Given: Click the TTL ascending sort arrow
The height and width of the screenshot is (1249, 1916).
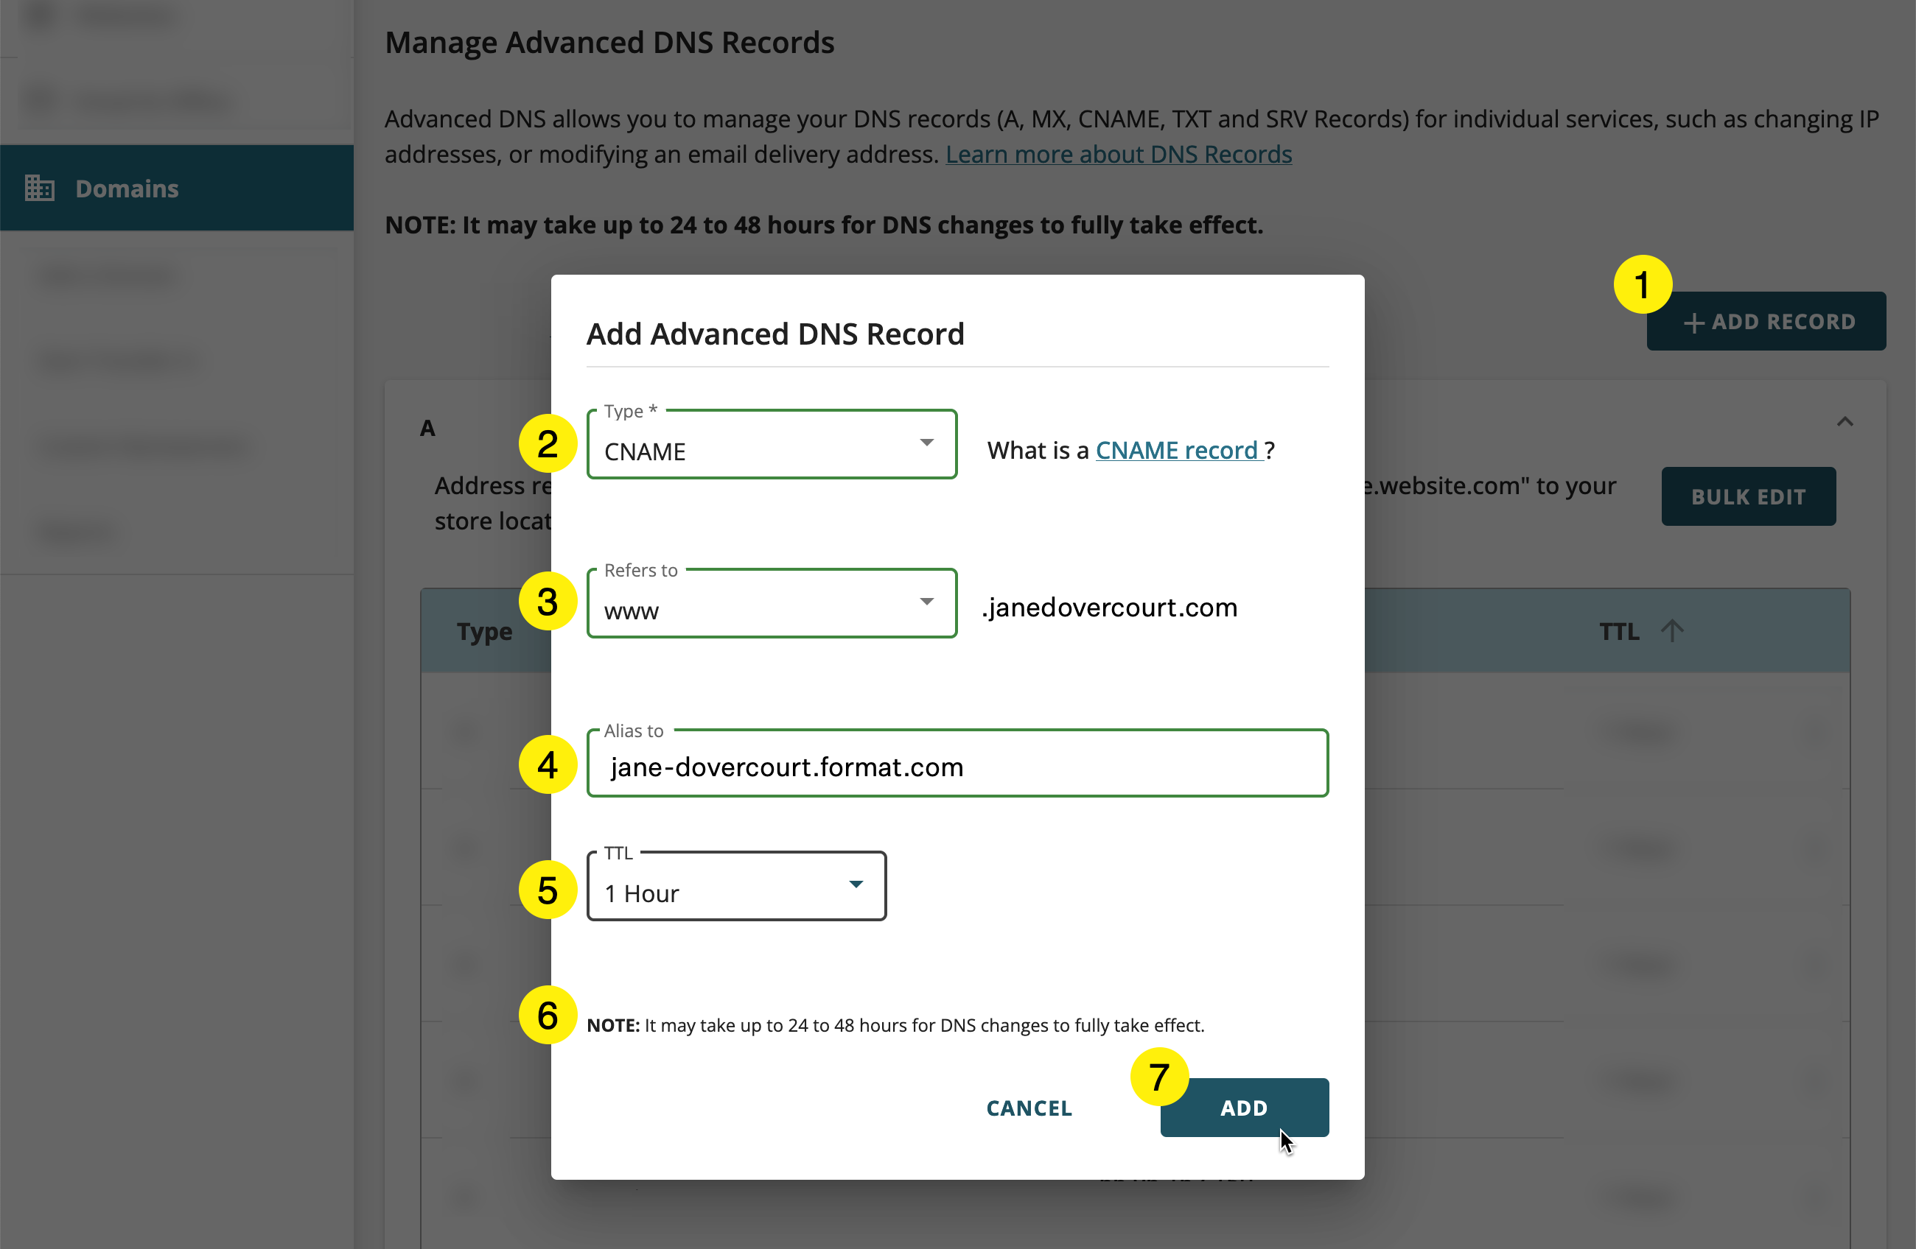Looking at the screenshot, I should (1673, 631).
